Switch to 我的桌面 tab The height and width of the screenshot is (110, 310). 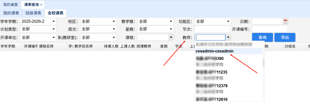tap(11, 4)
